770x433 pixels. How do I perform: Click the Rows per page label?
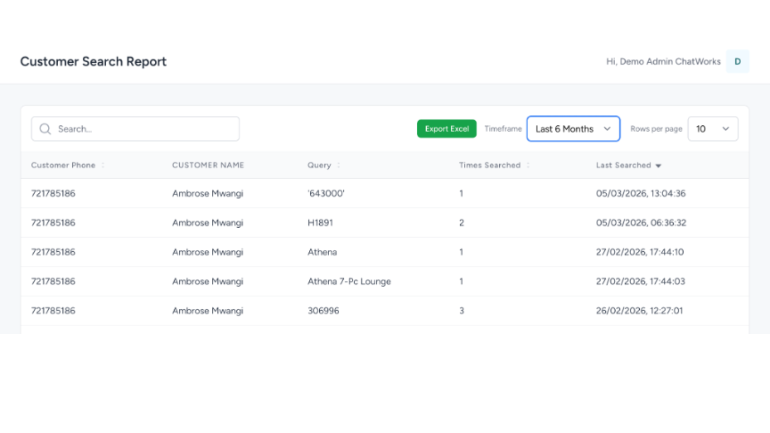coord(656,129)
